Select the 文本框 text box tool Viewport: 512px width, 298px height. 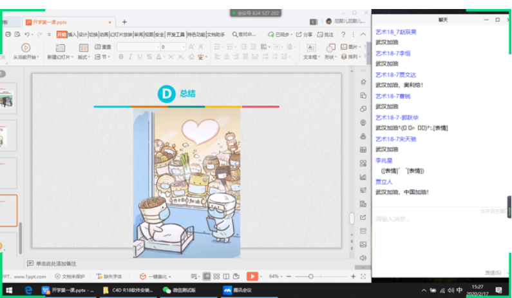pyautogui.click(x=311, y=48)
